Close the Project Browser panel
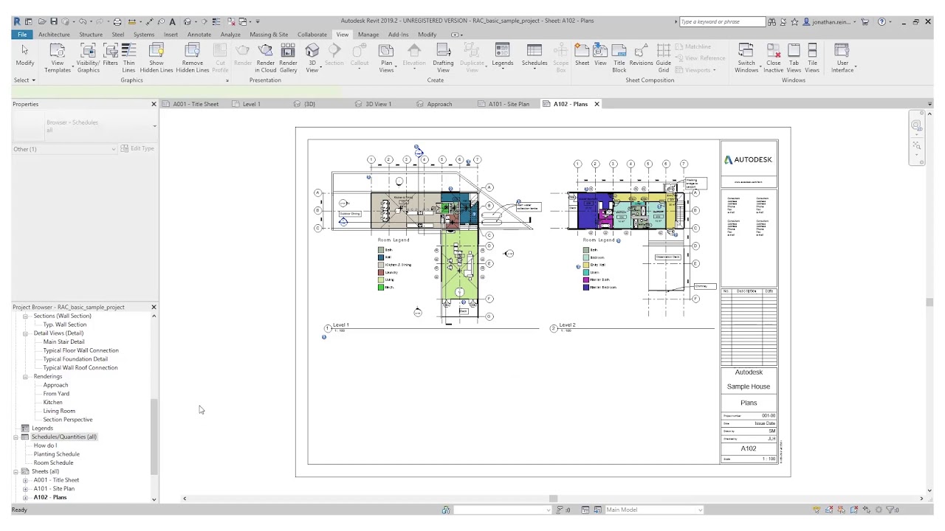The width and height of the screenshot is (945, 531). click(x=154, y=307)
